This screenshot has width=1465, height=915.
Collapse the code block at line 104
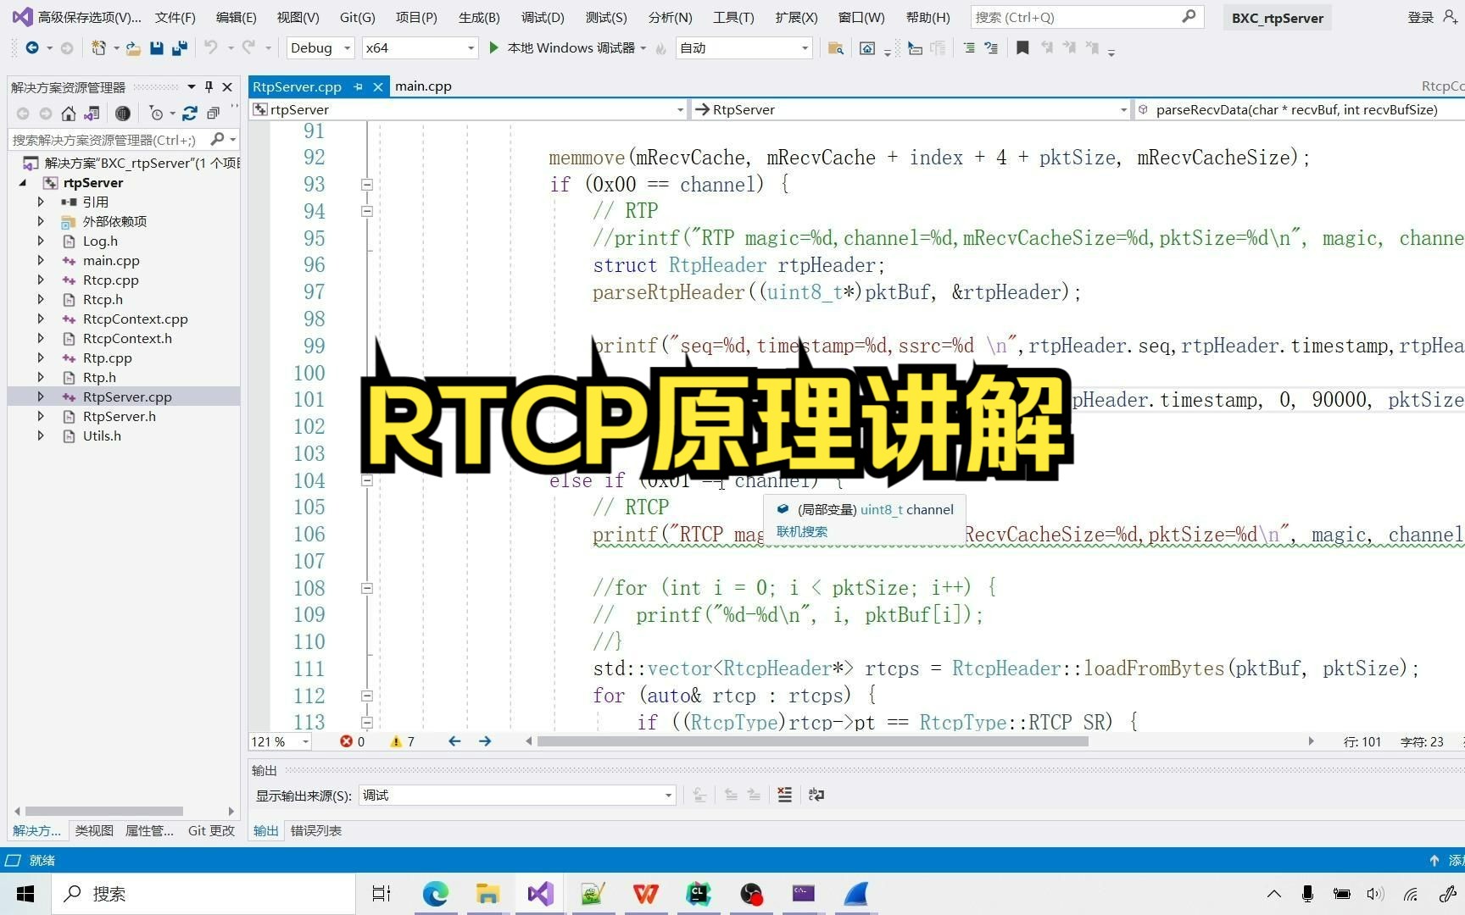tap(367, 480)
